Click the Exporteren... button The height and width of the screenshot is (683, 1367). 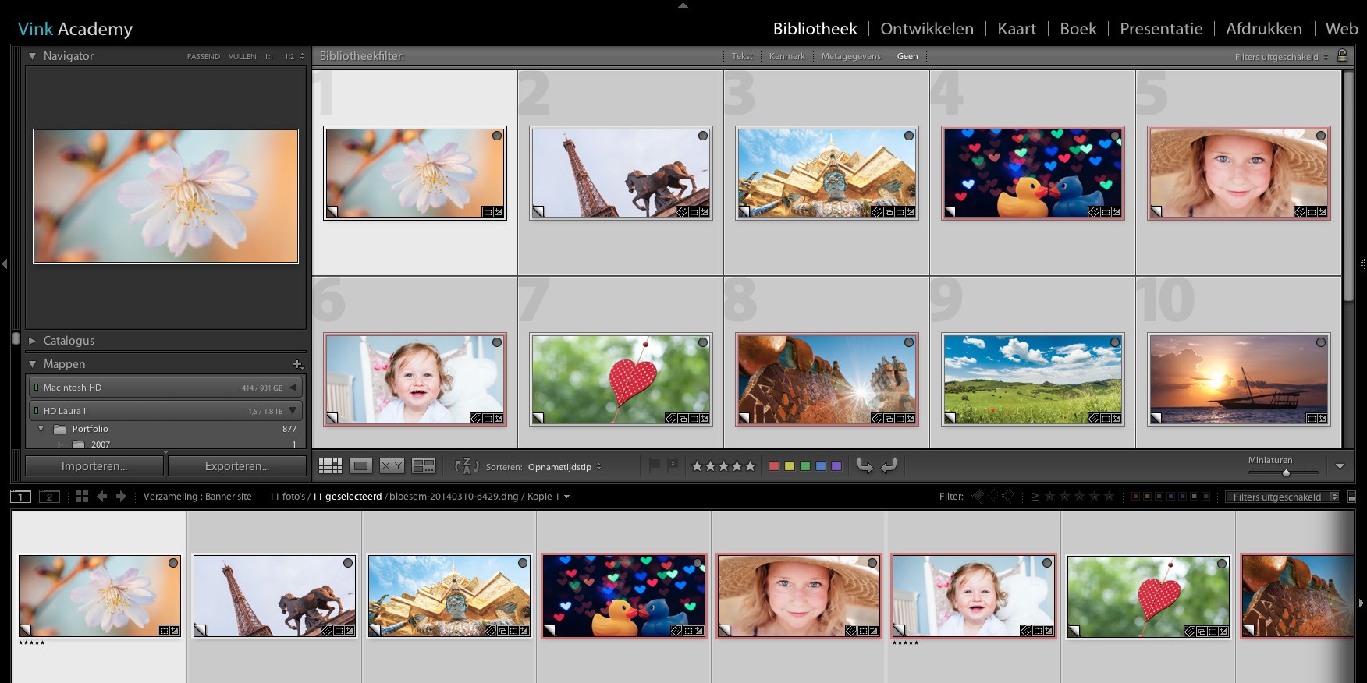click(237, 466)
